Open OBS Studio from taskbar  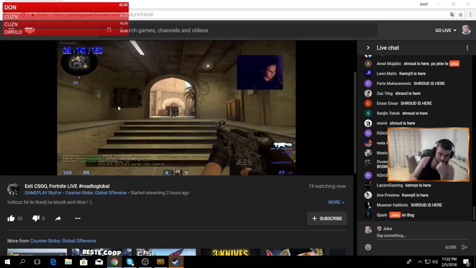(145, 262)
